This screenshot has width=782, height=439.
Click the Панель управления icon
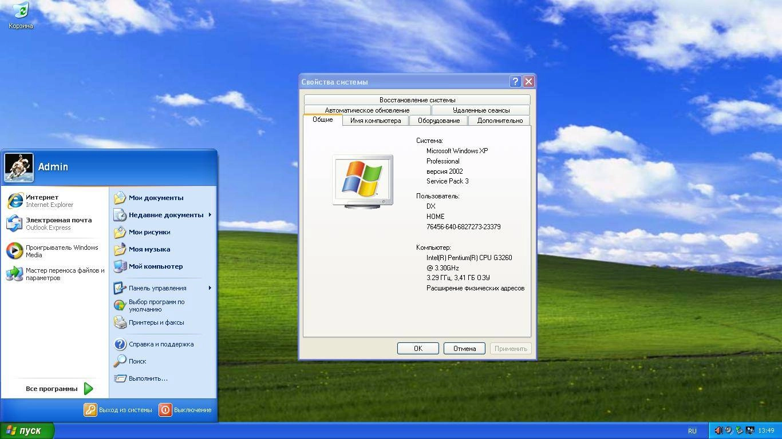point(120,288)
